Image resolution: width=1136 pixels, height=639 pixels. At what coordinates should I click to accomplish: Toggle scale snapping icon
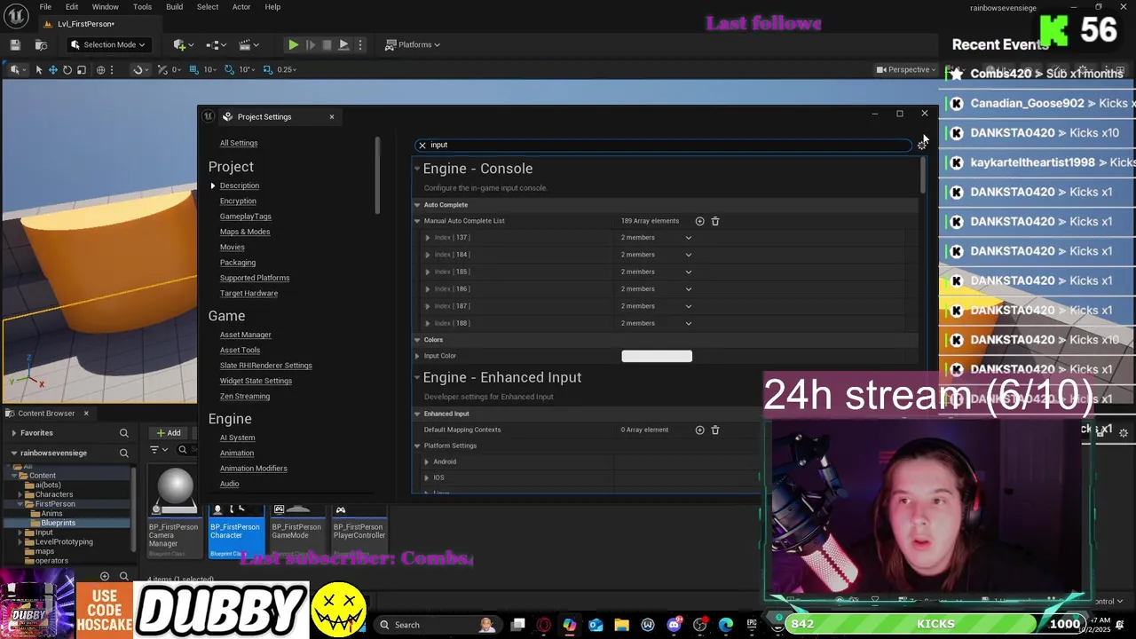coord(267,69)
